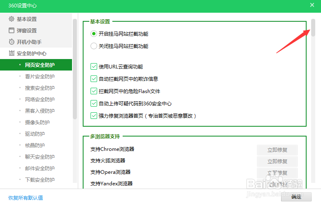Click 立即修复 for 火狐浏览器
Viewport: 321px width, 205px height.
point(277,162)
